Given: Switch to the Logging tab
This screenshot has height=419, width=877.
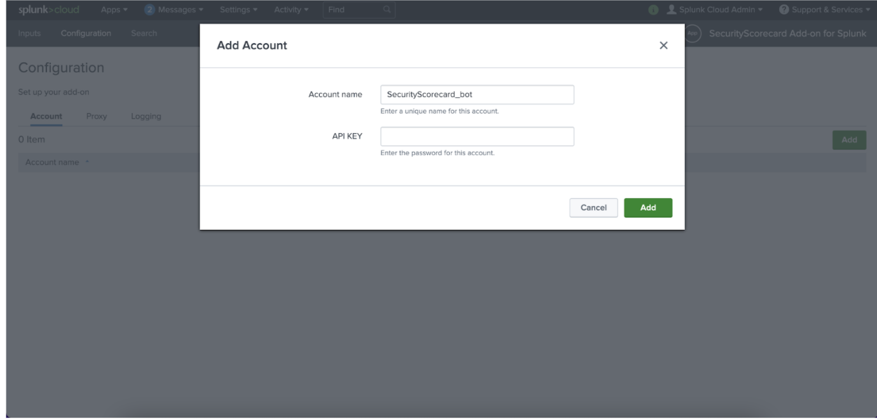Looking at the screenshot, I should [146, 117].
